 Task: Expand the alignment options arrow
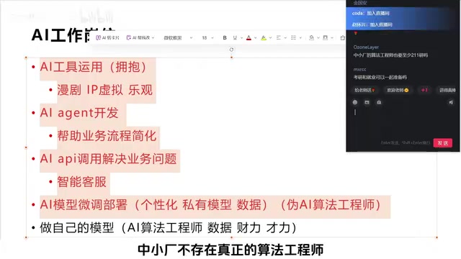[285, 38]
